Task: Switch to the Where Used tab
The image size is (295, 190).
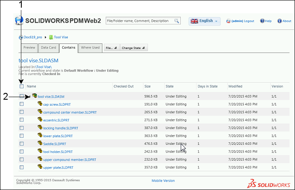Action: (90, 48)
